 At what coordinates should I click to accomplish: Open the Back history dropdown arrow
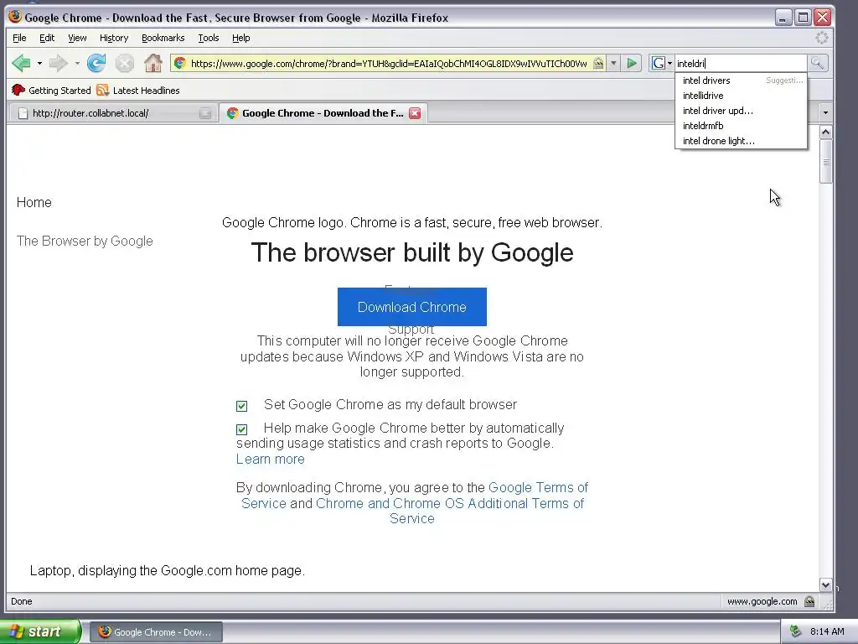click(x=39, y=64)
